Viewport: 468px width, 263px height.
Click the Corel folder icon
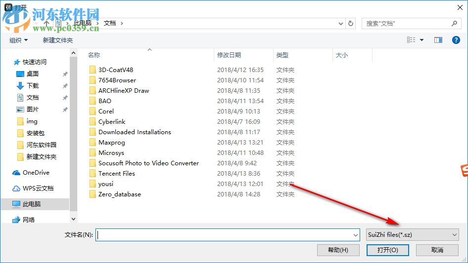pyautogui.click(x=93, y=112)
